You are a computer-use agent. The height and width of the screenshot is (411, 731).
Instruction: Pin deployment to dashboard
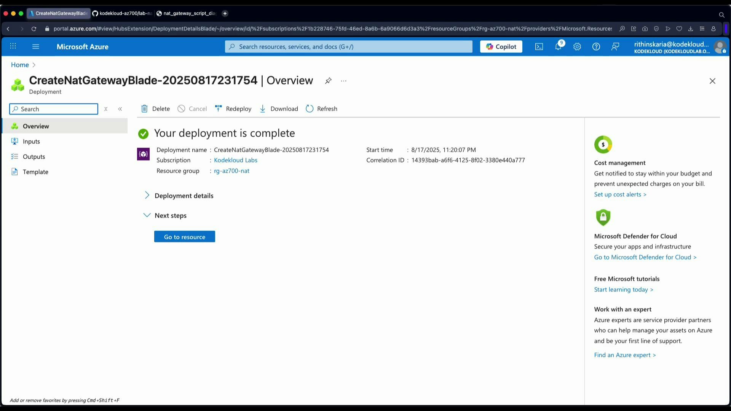pyautogui.click(x=328, y=81)
